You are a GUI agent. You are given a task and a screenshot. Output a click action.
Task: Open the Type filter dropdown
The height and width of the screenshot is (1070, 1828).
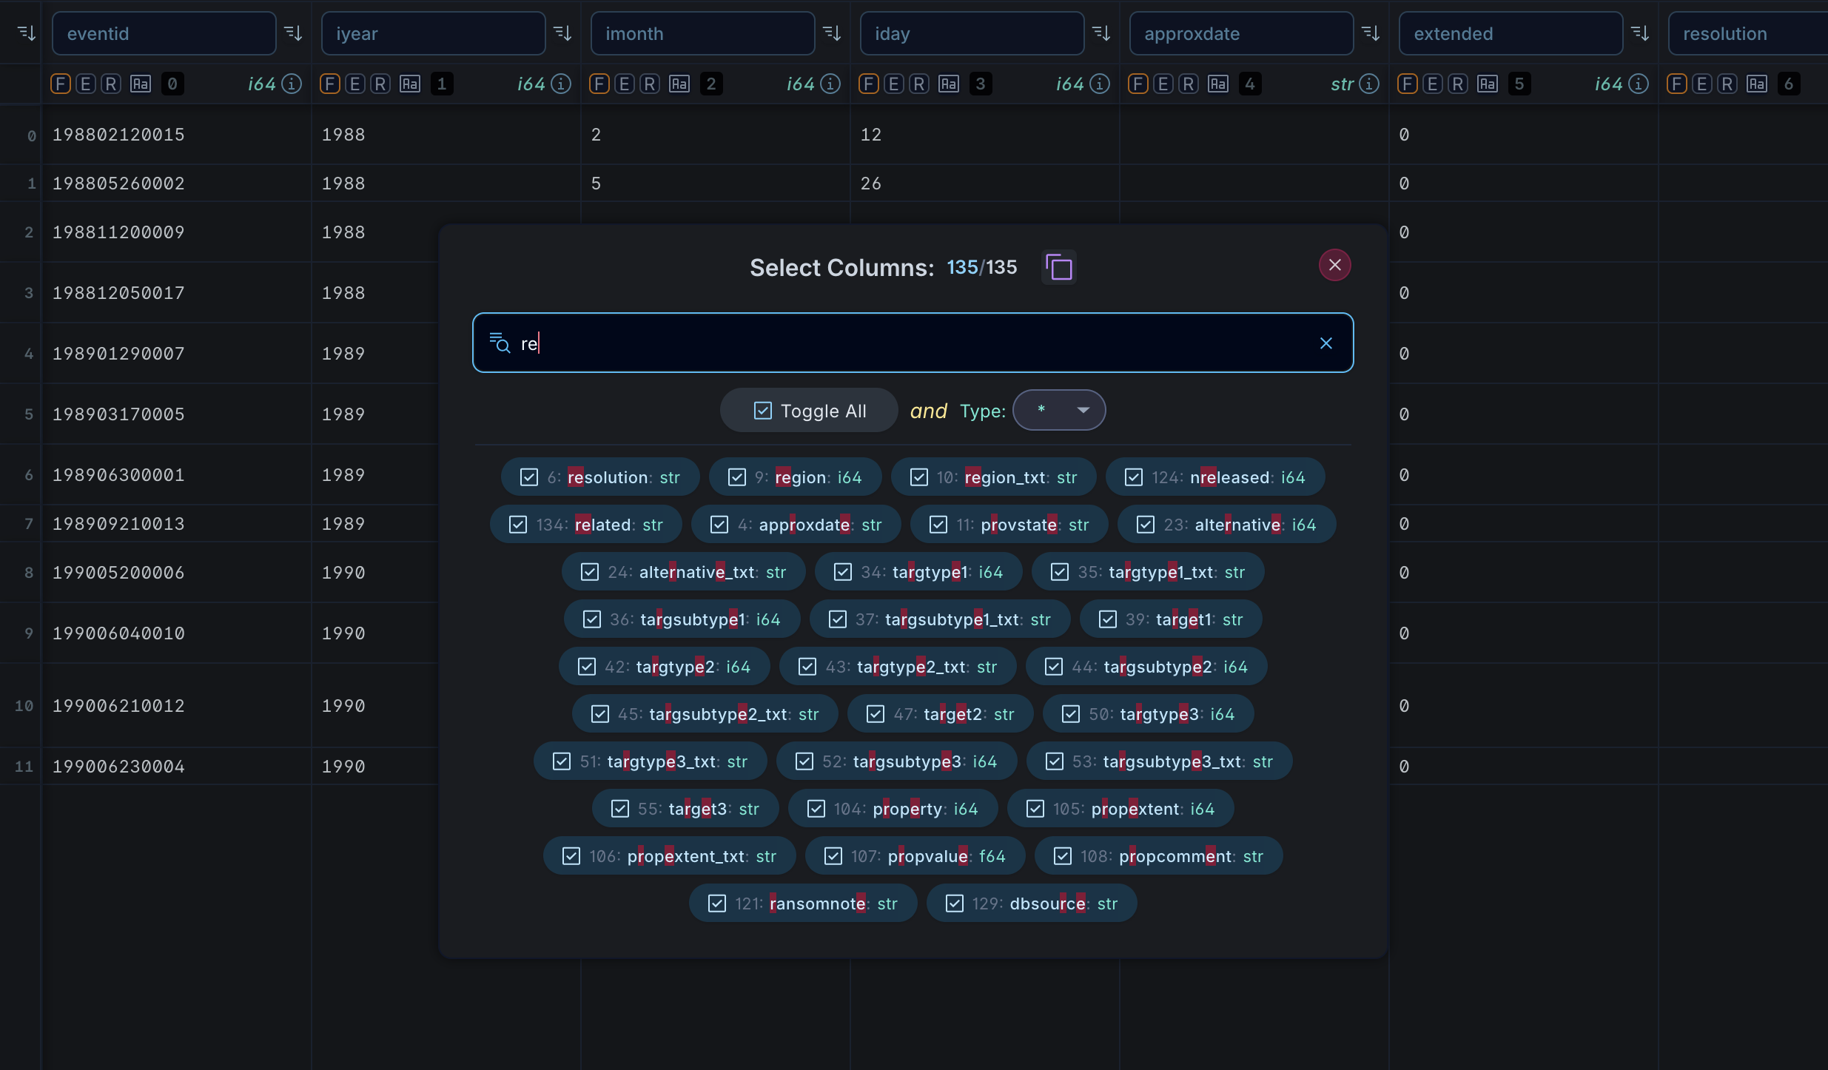click(x=1059, y=410)
